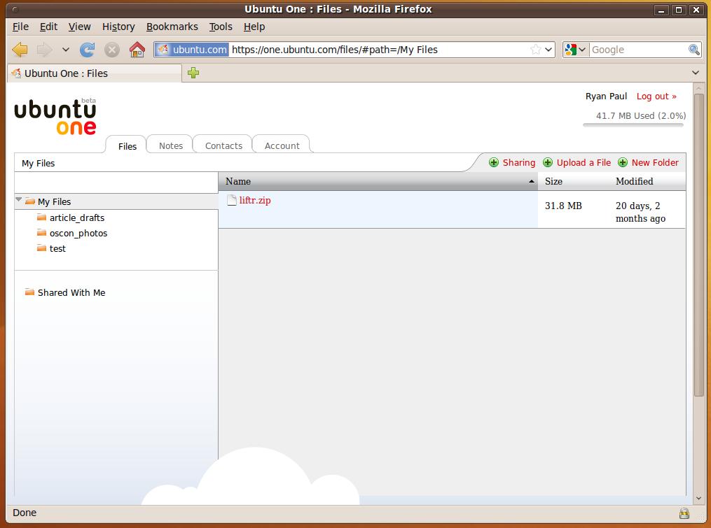Click the ubuntu.com site identity badge
The width and height of the screenshot is (711, 528).
[192, 50]
